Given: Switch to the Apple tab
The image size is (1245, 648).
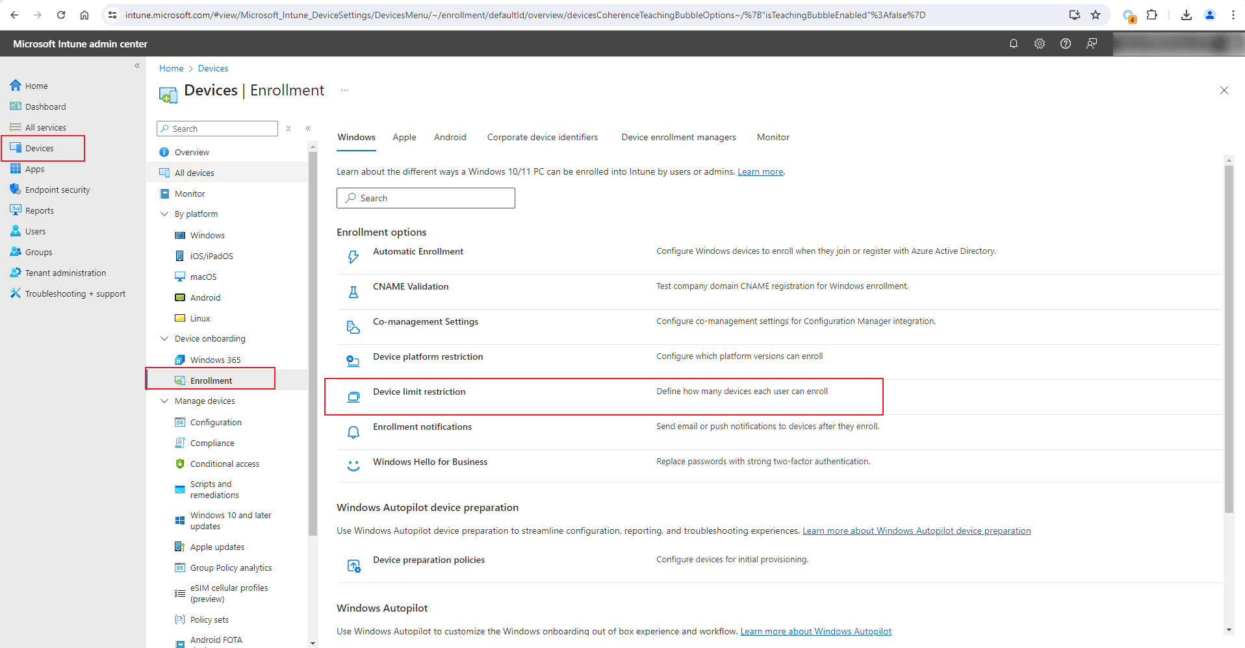Looking at the screenshot, I should 404,137.
